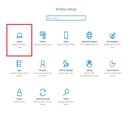Click the Personalization label
This screenshot has width=129, height=114.
coord(113,42)
